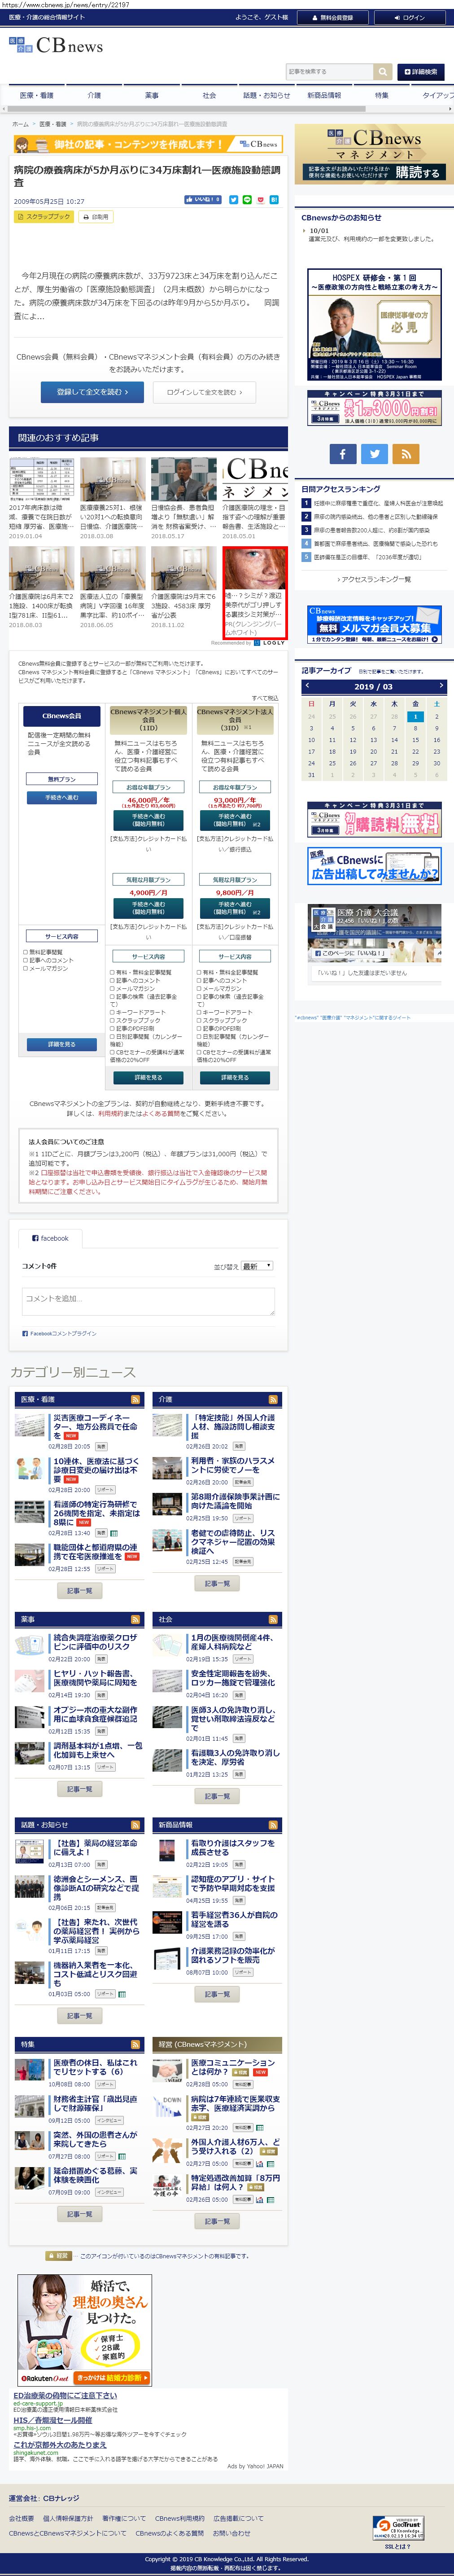
Task: Open 統合失調症治療薬クロザピン article link
Action: coord(95,1642)
